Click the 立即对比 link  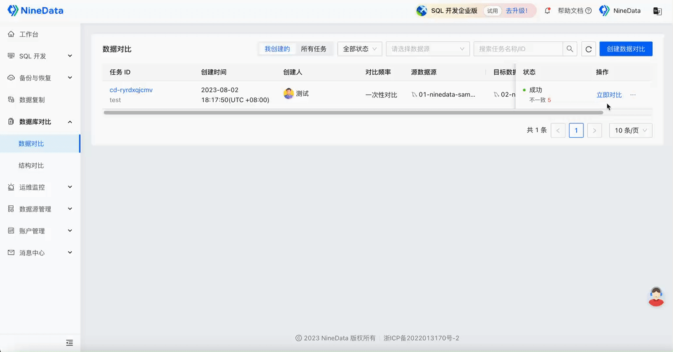tap(609, 95)
